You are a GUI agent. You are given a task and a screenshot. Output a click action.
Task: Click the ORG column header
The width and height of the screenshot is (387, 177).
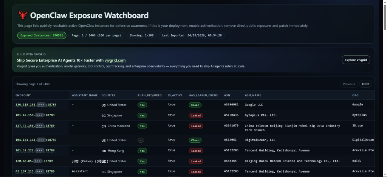(355, 95)
